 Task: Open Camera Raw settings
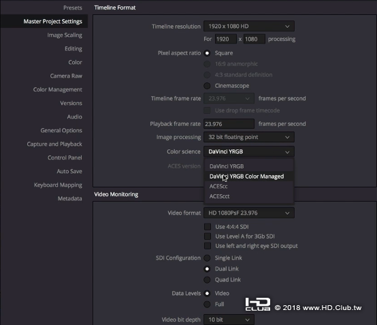pyautogui.click(x=66, y=76)
